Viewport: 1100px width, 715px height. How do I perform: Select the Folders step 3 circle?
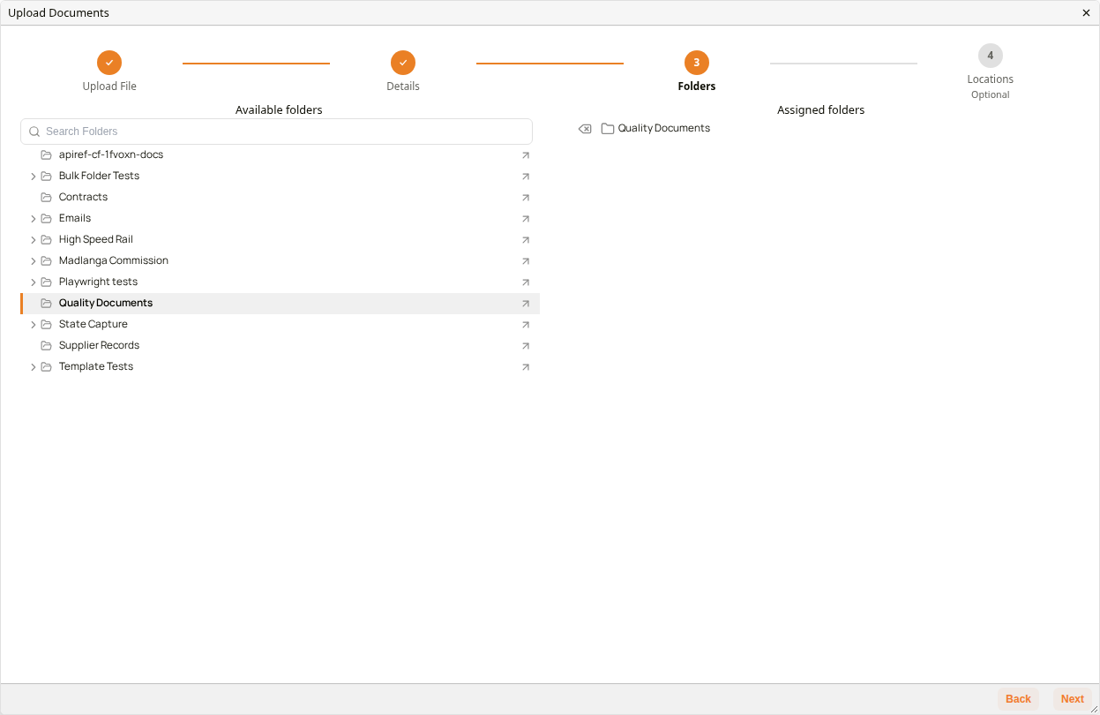click(x=697, y=63)
